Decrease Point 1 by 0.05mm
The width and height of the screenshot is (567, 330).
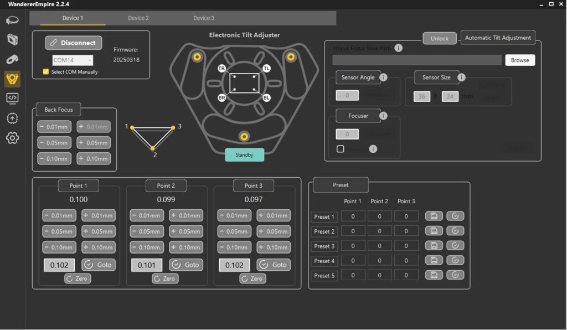pos(59,231)
